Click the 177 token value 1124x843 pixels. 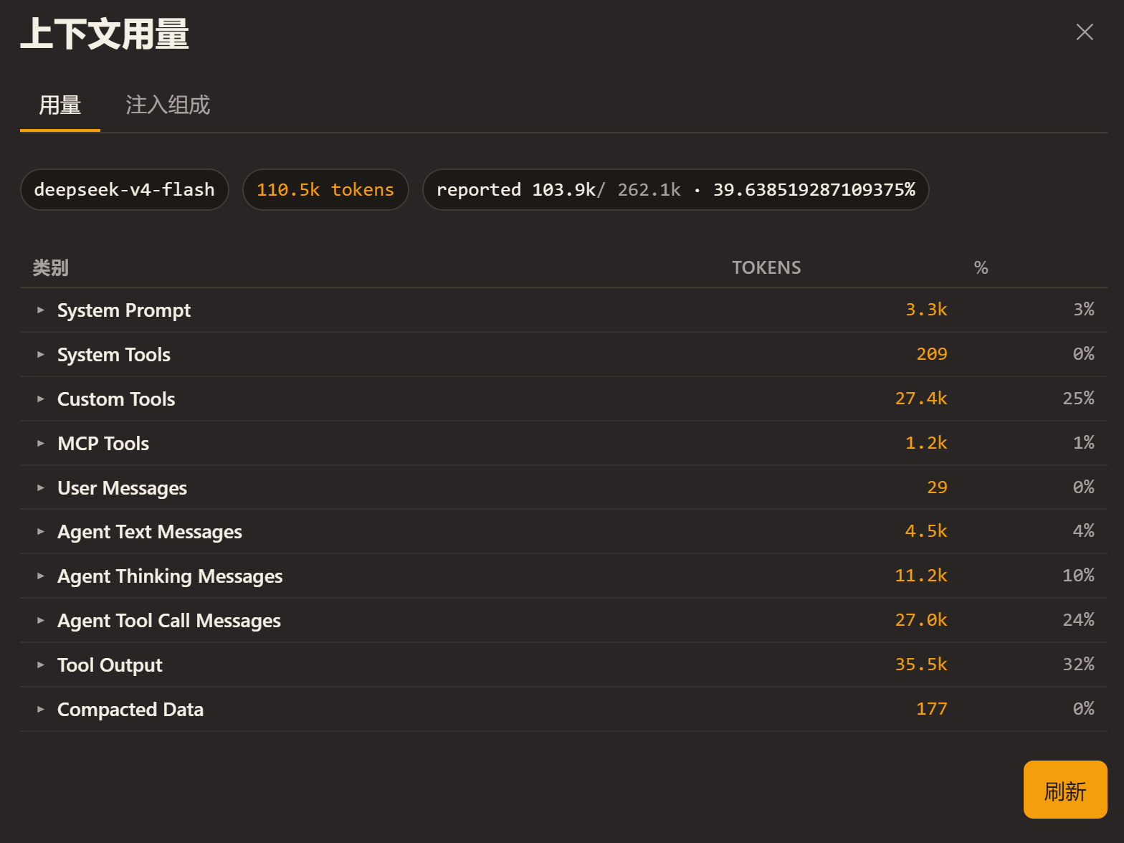(932, 709)
